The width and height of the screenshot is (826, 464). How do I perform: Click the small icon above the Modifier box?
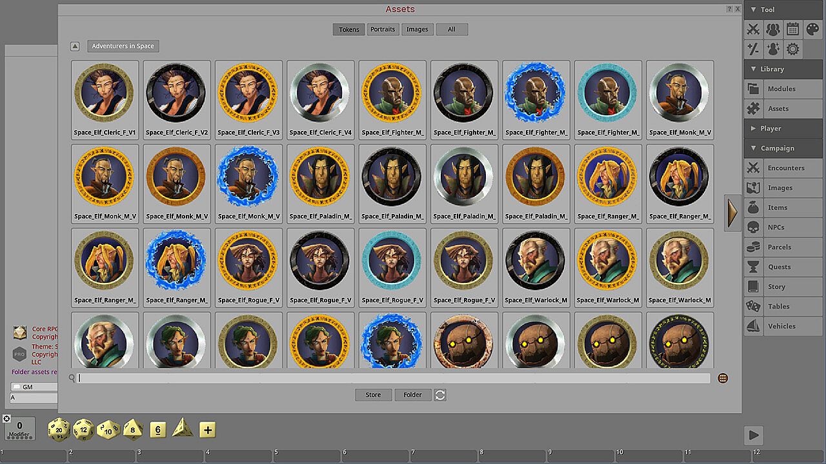[6, 419]
